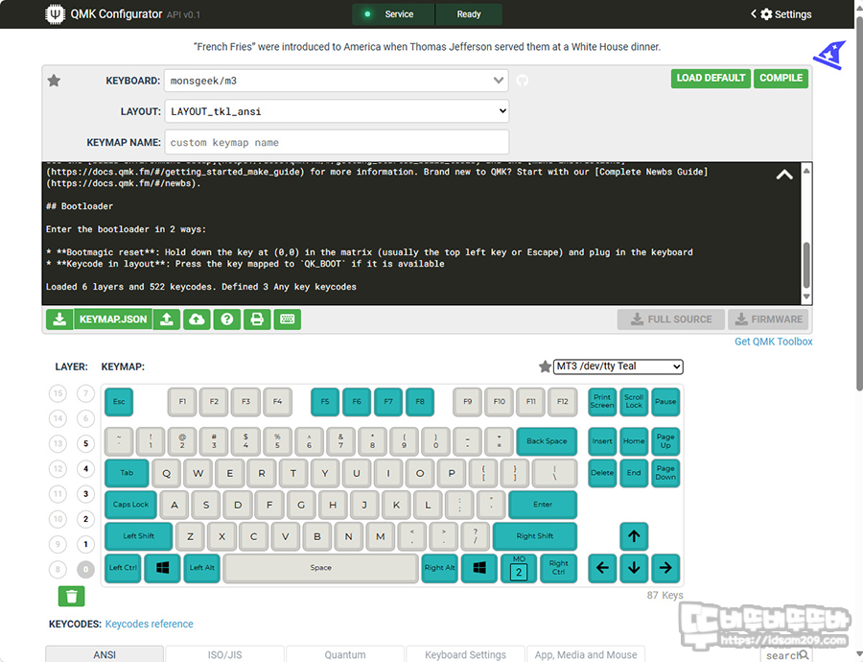This screenshot has width=863, height=662.
Task: Select the Caps Lock key
Action: pyautogui.click(x=131, y=505)
